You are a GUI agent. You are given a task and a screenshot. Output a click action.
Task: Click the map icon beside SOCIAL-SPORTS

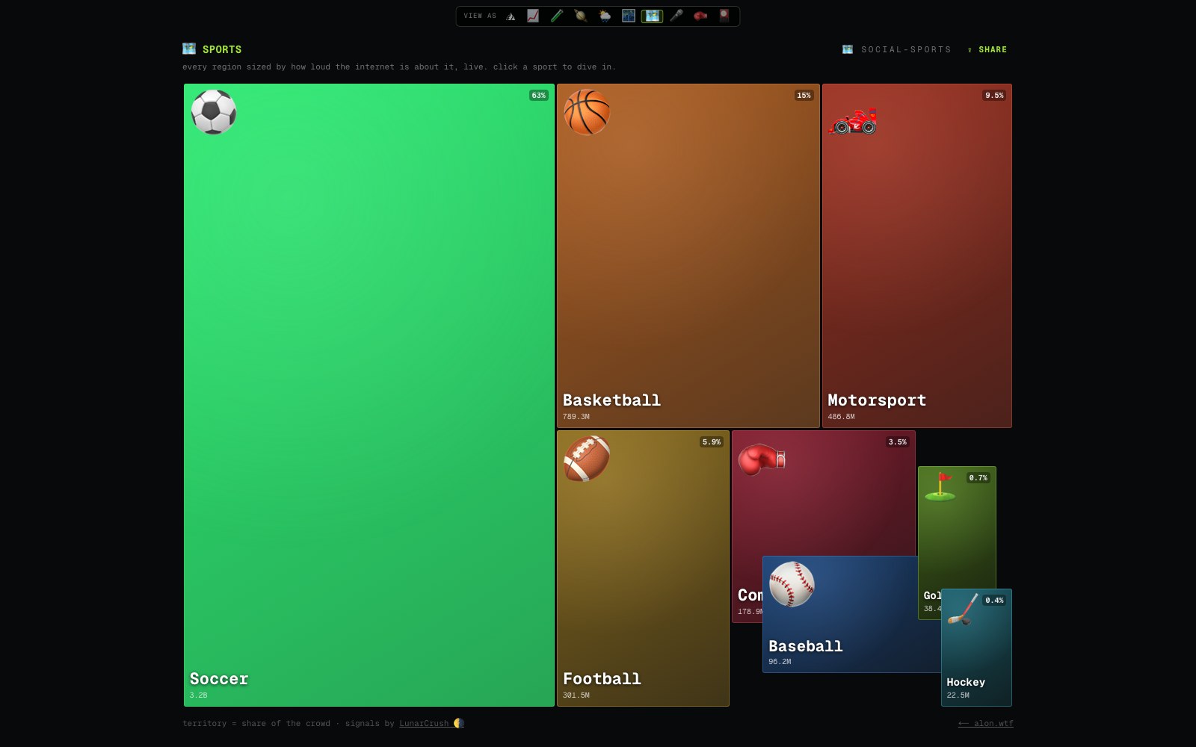(x=848, y=49)
